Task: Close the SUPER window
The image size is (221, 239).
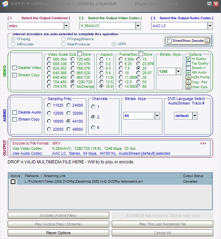Action: pos(216,4)
